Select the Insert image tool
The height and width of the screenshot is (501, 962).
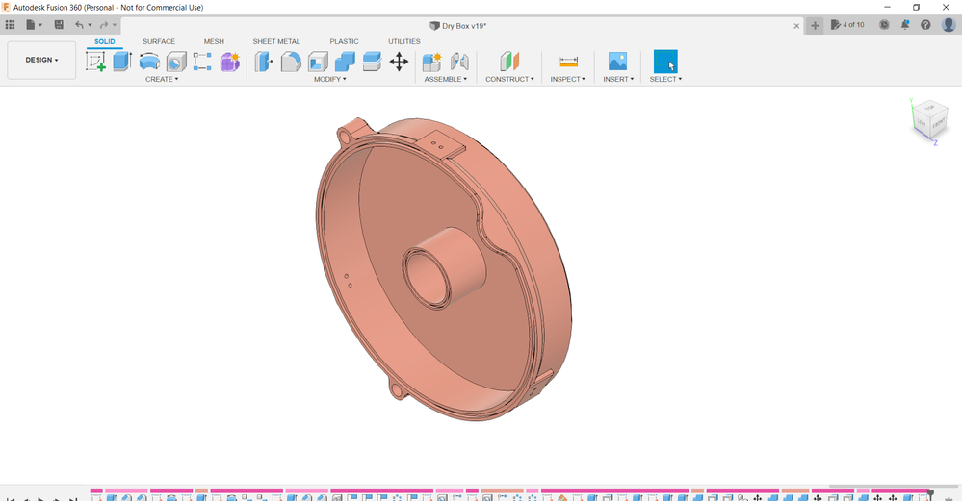[x=618, y=62]
